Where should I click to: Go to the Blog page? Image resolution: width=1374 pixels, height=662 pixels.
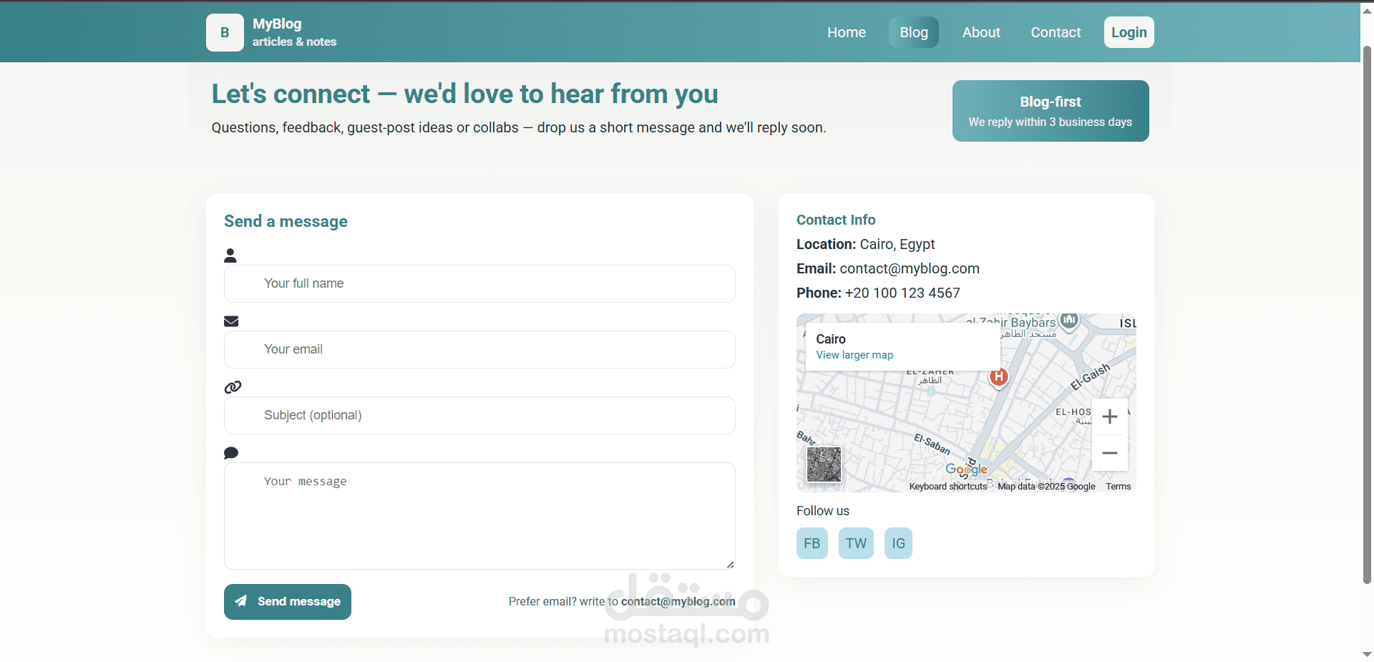914,32
